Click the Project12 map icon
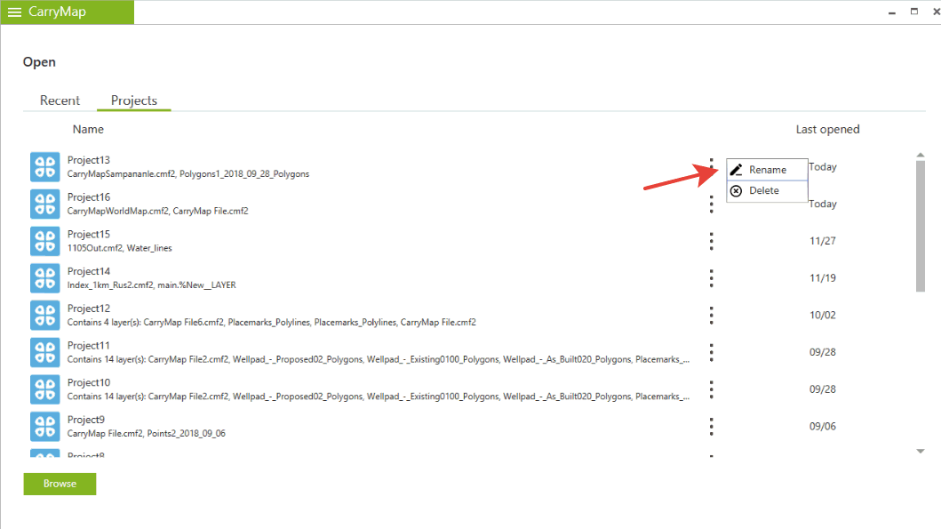The image size is (941, 529). tap(44, 315)
